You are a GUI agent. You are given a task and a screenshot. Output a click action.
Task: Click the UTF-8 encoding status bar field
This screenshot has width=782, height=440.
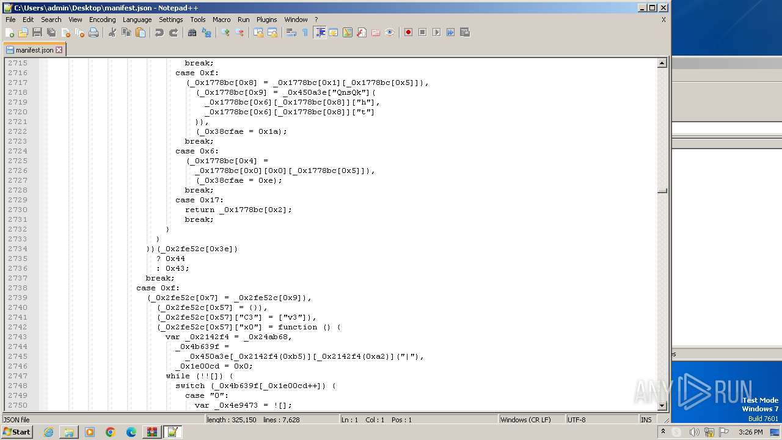pyautogui.click(x=602, y=420)
